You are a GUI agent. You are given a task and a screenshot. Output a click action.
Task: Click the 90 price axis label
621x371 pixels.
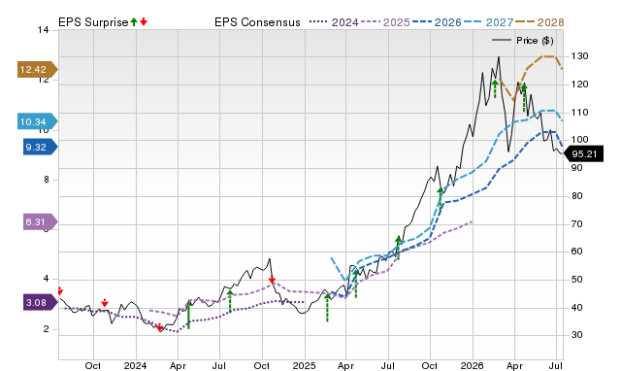pyautogui.click(x=576, y=168)
